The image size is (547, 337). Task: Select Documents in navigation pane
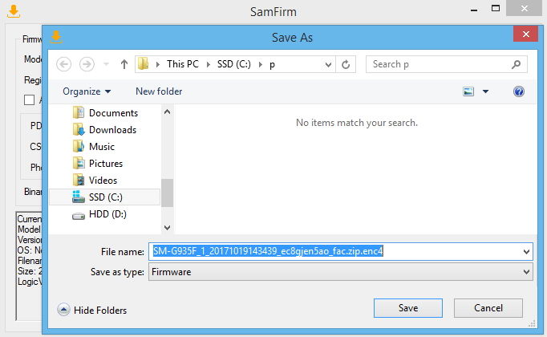point(113,113)
